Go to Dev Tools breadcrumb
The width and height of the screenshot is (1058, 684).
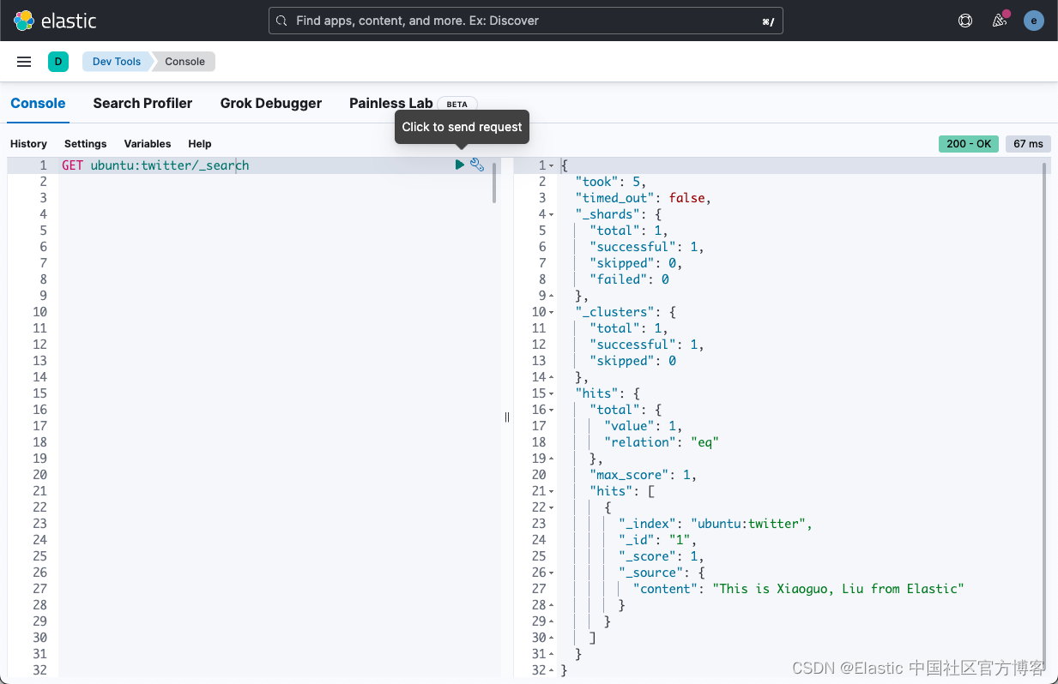point(117,62)
